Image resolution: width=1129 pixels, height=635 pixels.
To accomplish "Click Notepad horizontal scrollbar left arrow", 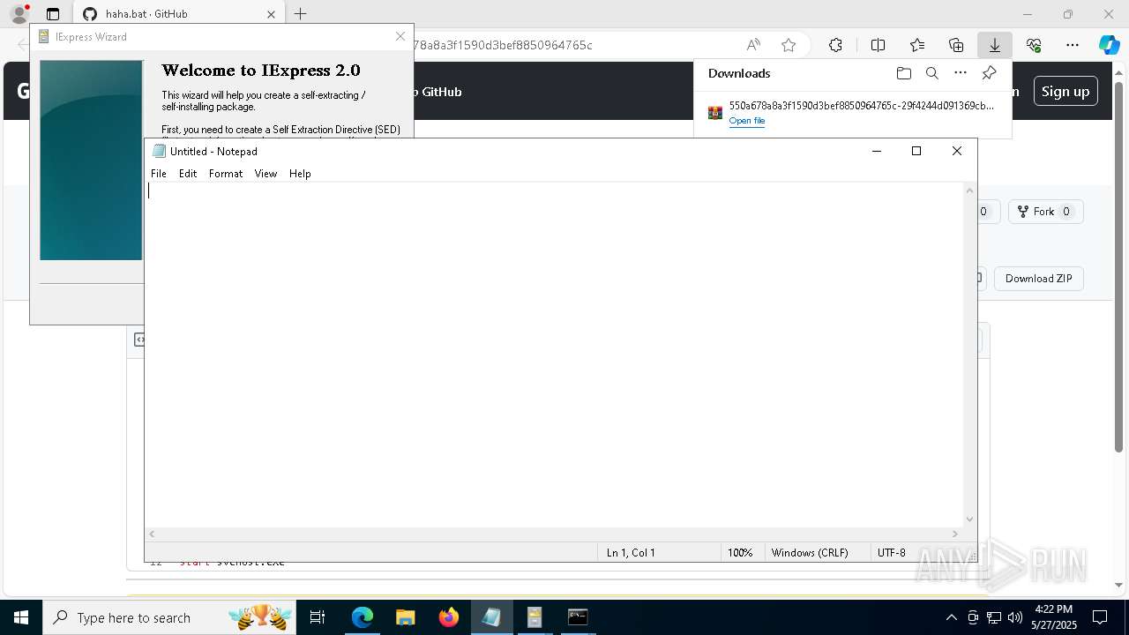I will (x=153, y=534).
